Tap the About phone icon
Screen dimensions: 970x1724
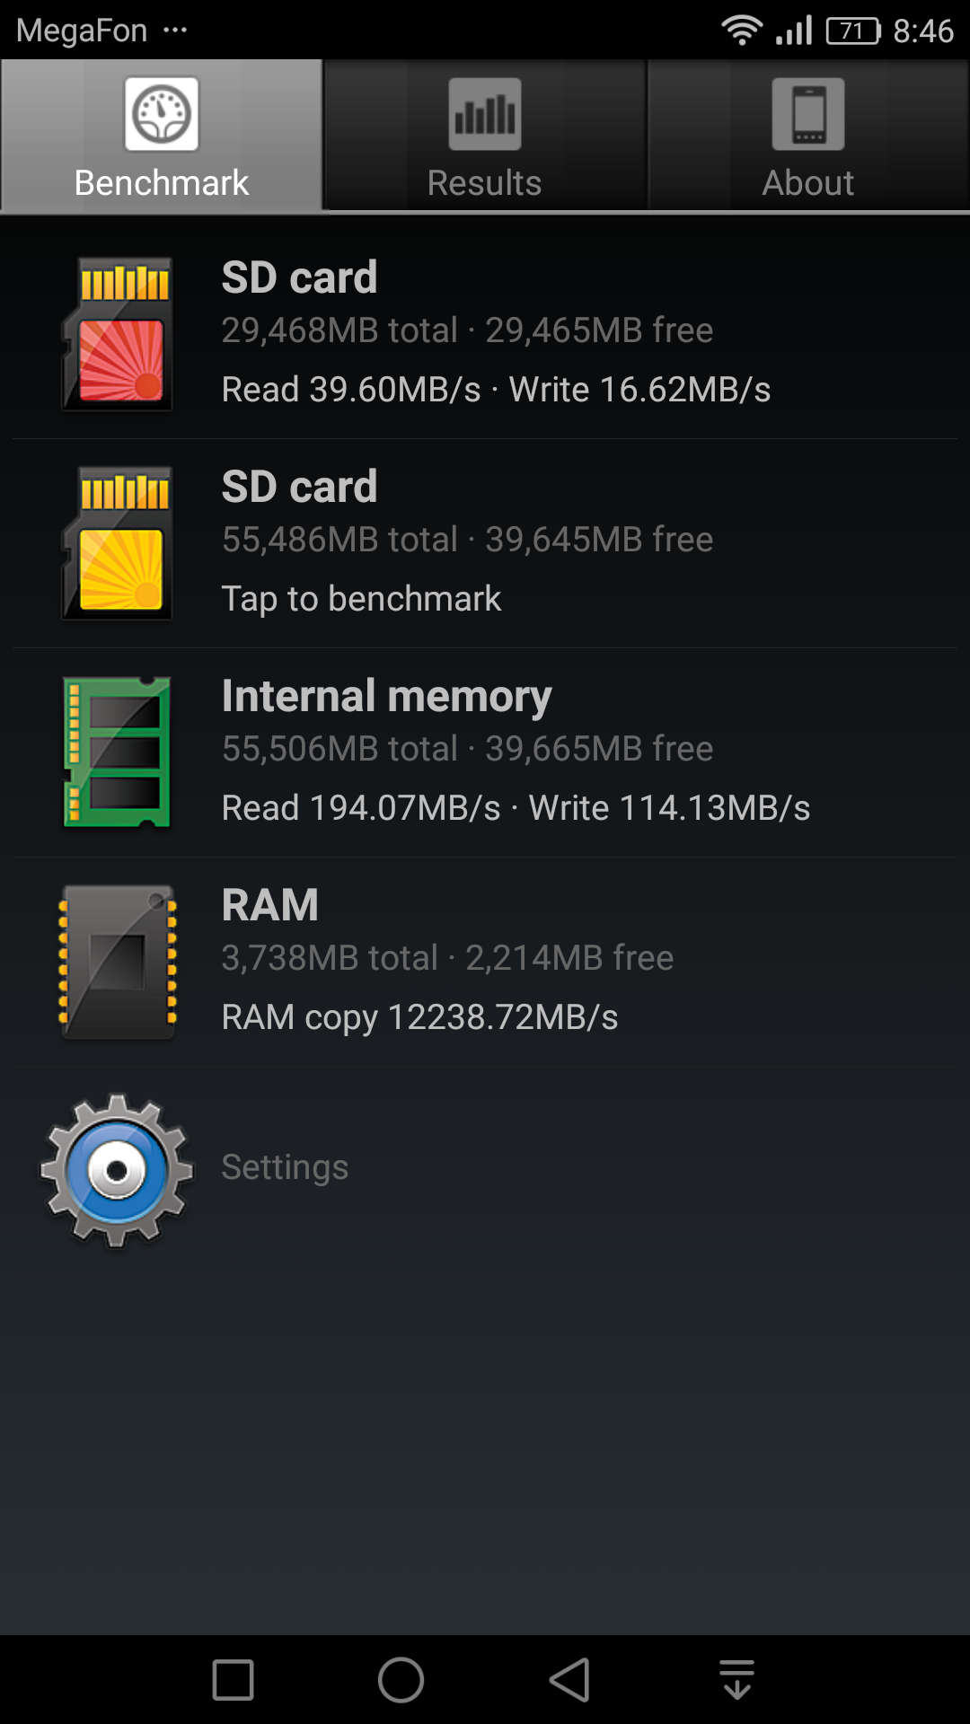click(x=808, y=114)
